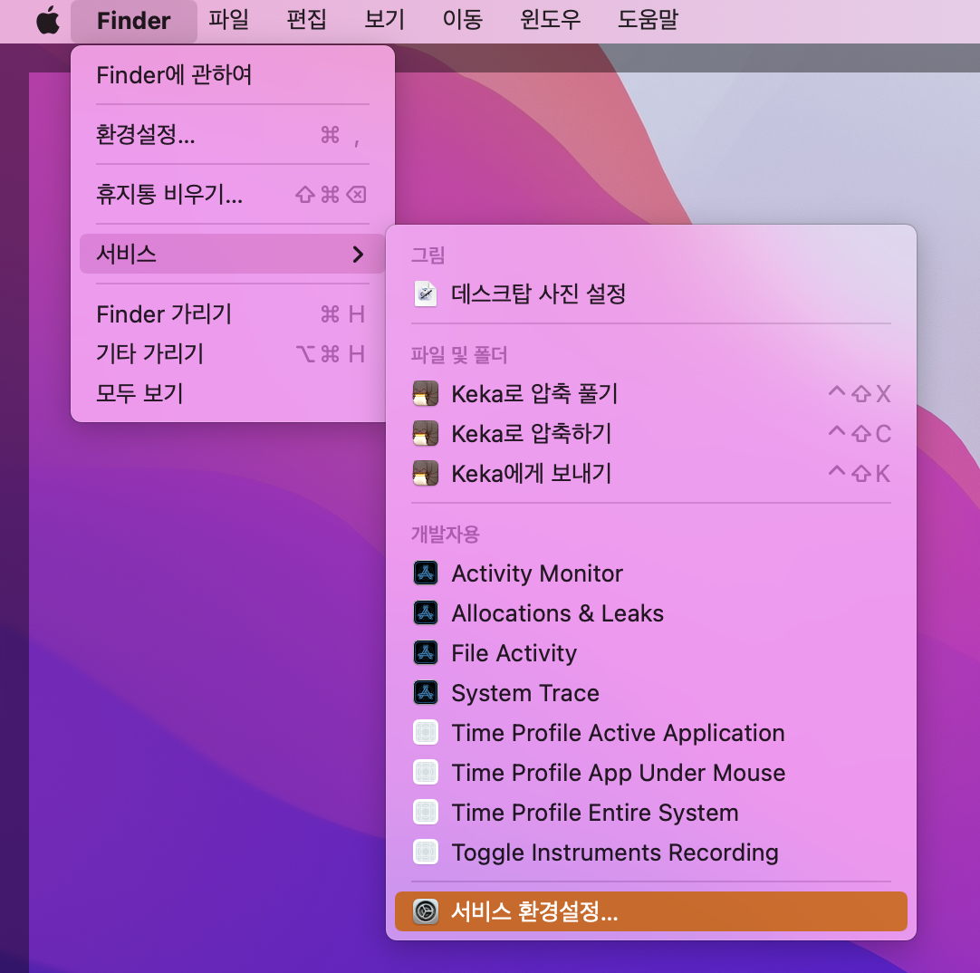The image size is (980, 973).
Task: Click the Keka로 압축하기 icon
Action: 426,434
